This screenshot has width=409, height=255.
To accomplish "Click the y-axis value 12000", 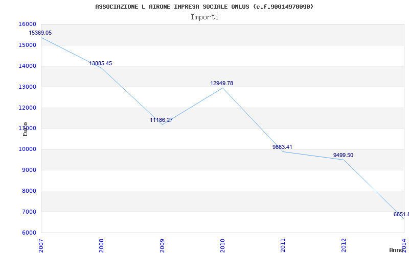I will (28, 108).
